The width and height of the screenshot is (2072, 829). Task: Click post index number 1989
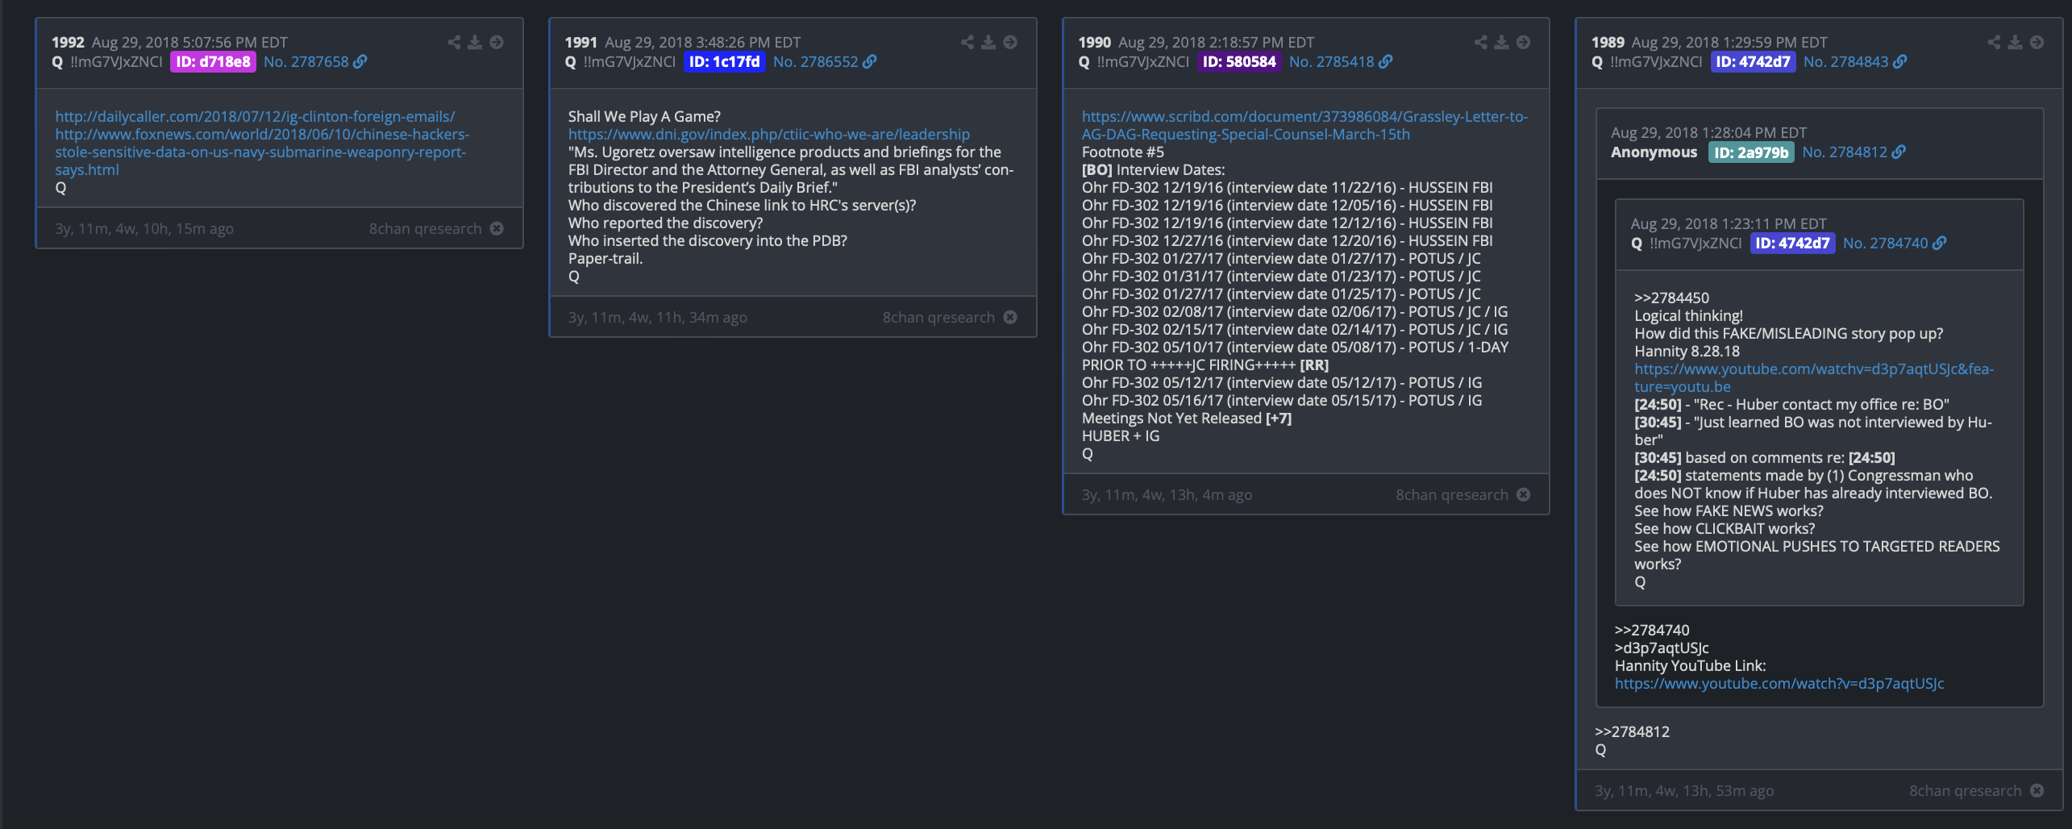pyautogui.click(x=1608, y=42)
